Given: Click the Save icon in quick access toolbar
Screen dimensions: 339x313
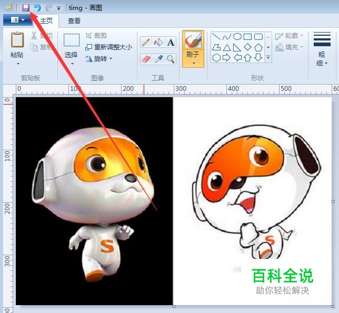Looking at the screenshot, I should point(26,8).
